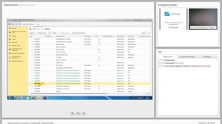Screen dimensions: 222x124
Task: Click the rightmost magnifier zoom button
Action: pos(84,113)
